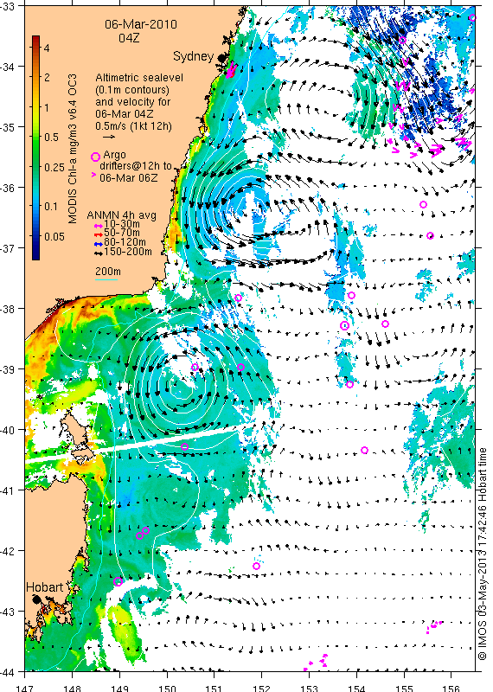This screenshot has height=692, width=493.
Task: Click the 06-Mar 06Z legend text
Action: (129, 178)
